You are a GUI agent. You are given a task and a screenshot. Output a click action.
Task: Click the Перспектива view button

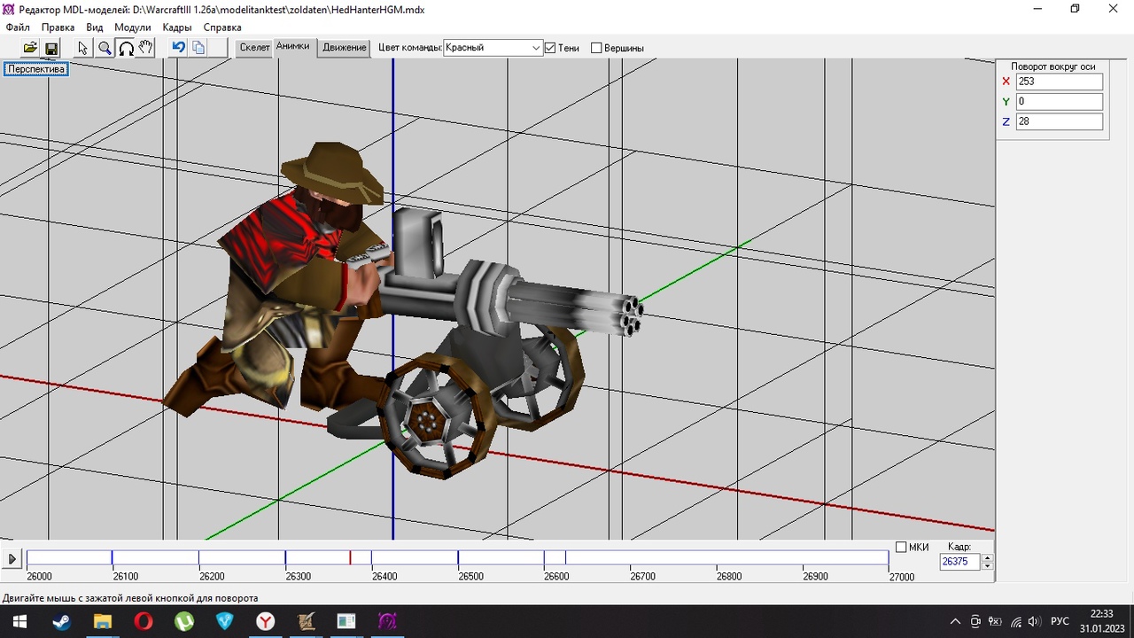pyautogui.click(x=36, y=69)
